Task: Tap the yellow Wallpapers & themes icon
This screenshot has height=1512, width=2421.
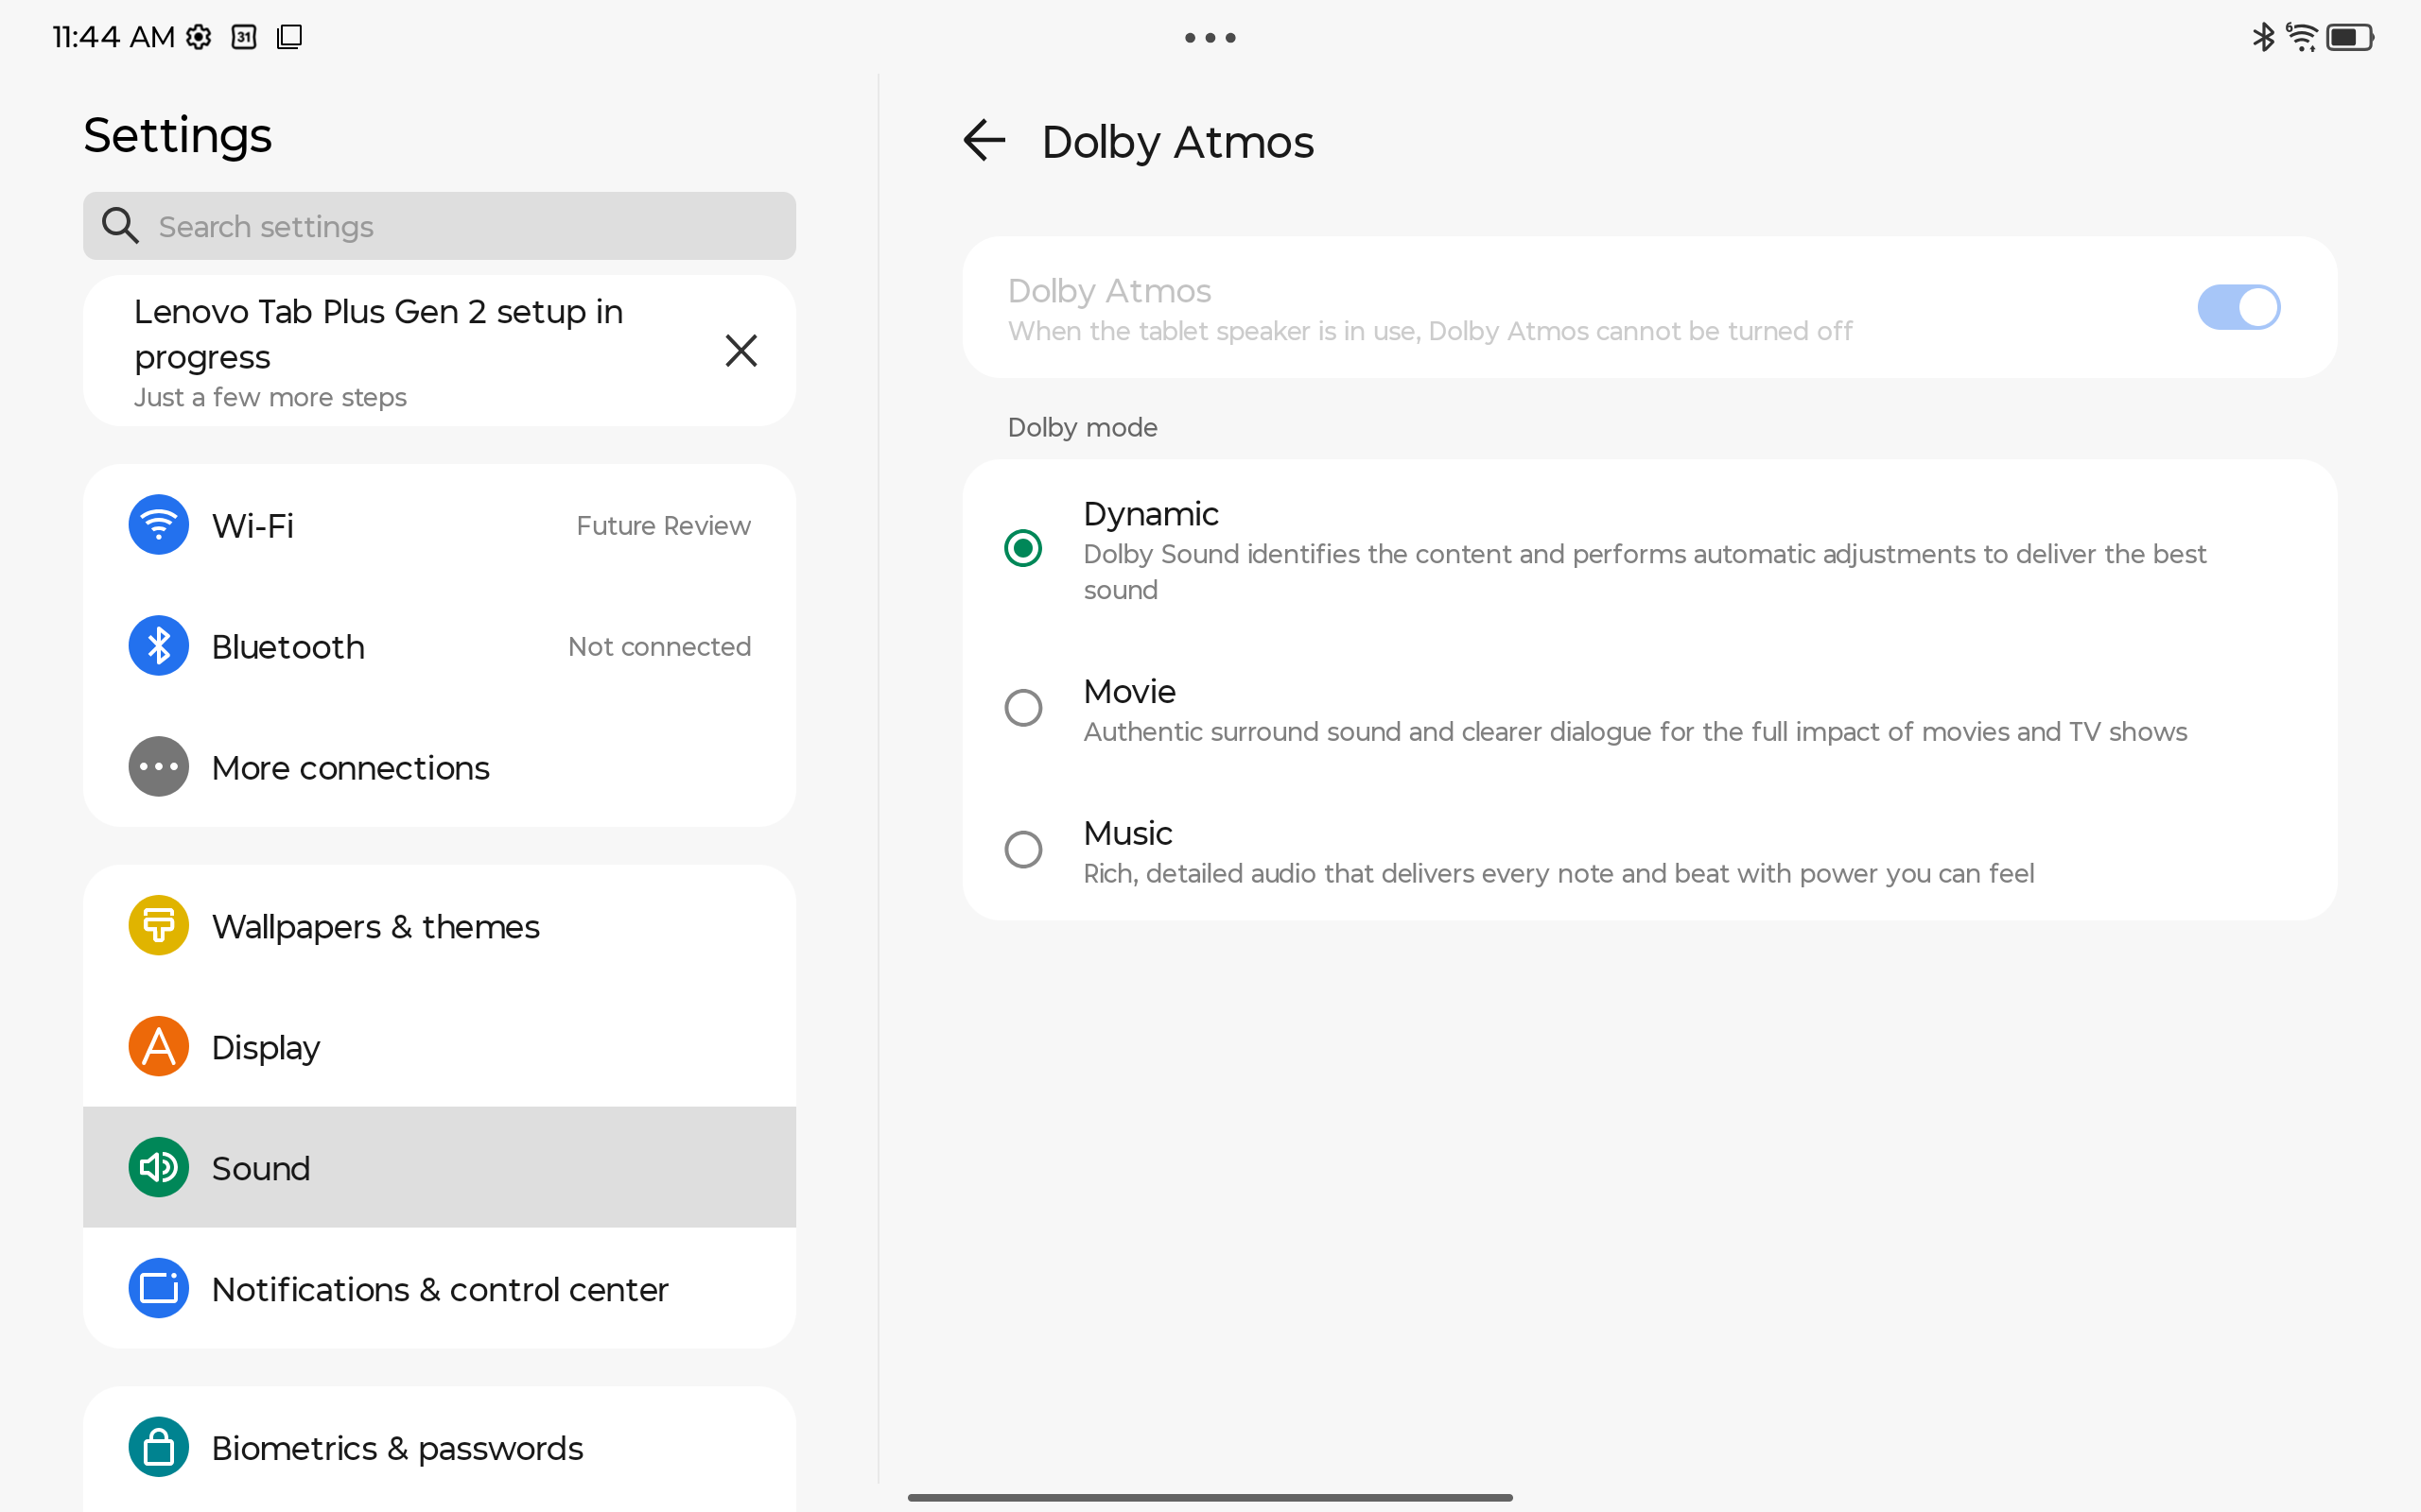Action: pyautogui.click(x=158, y=926)
